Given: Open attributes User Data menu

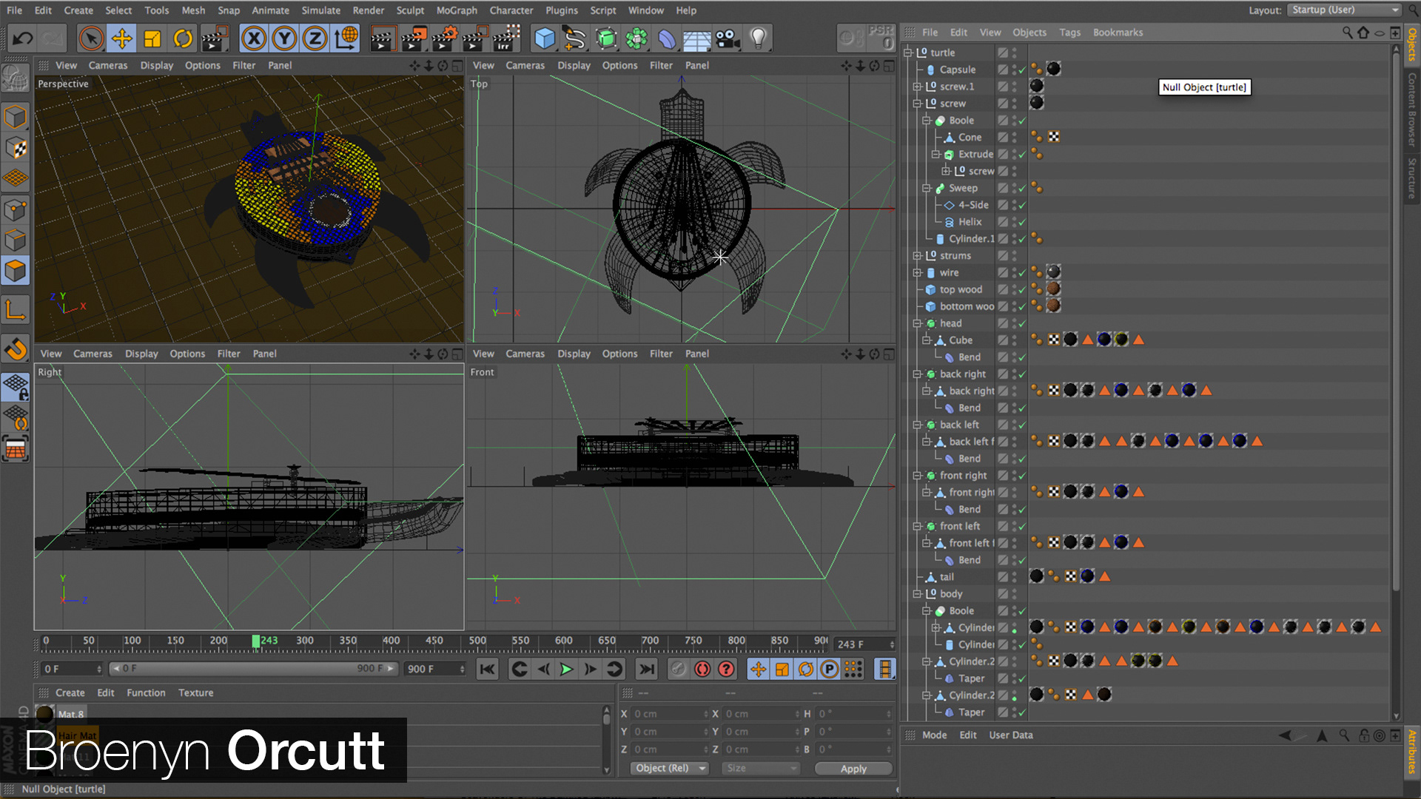Looking at the screenshot, I should click(1011, 735).
